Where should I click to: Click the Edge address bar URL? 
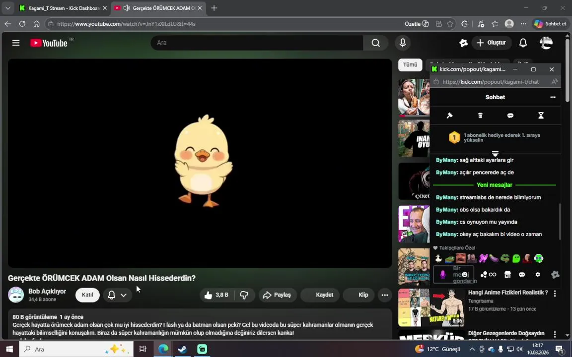tap(126, 24)
